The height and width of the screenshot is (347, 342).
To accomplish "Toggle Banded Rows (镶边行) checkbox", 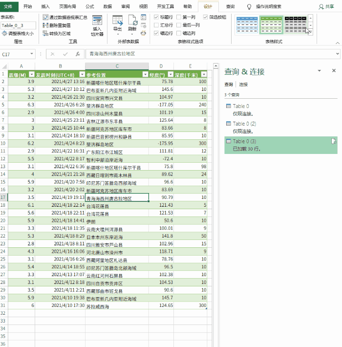I will pyautogui.click(x=156, y=33).
